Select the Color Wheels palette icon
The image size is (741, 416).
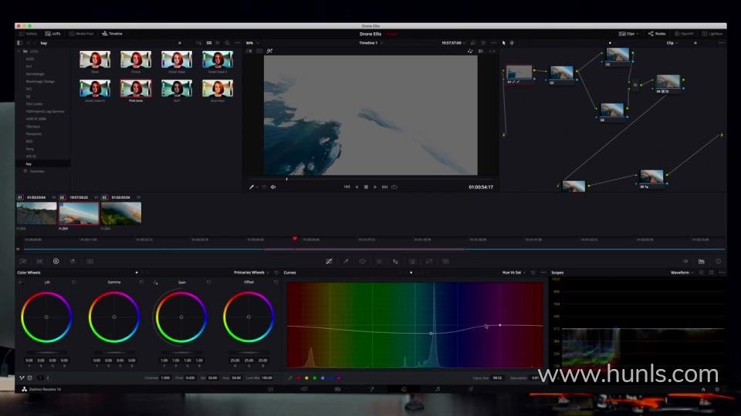pos(56,261)
